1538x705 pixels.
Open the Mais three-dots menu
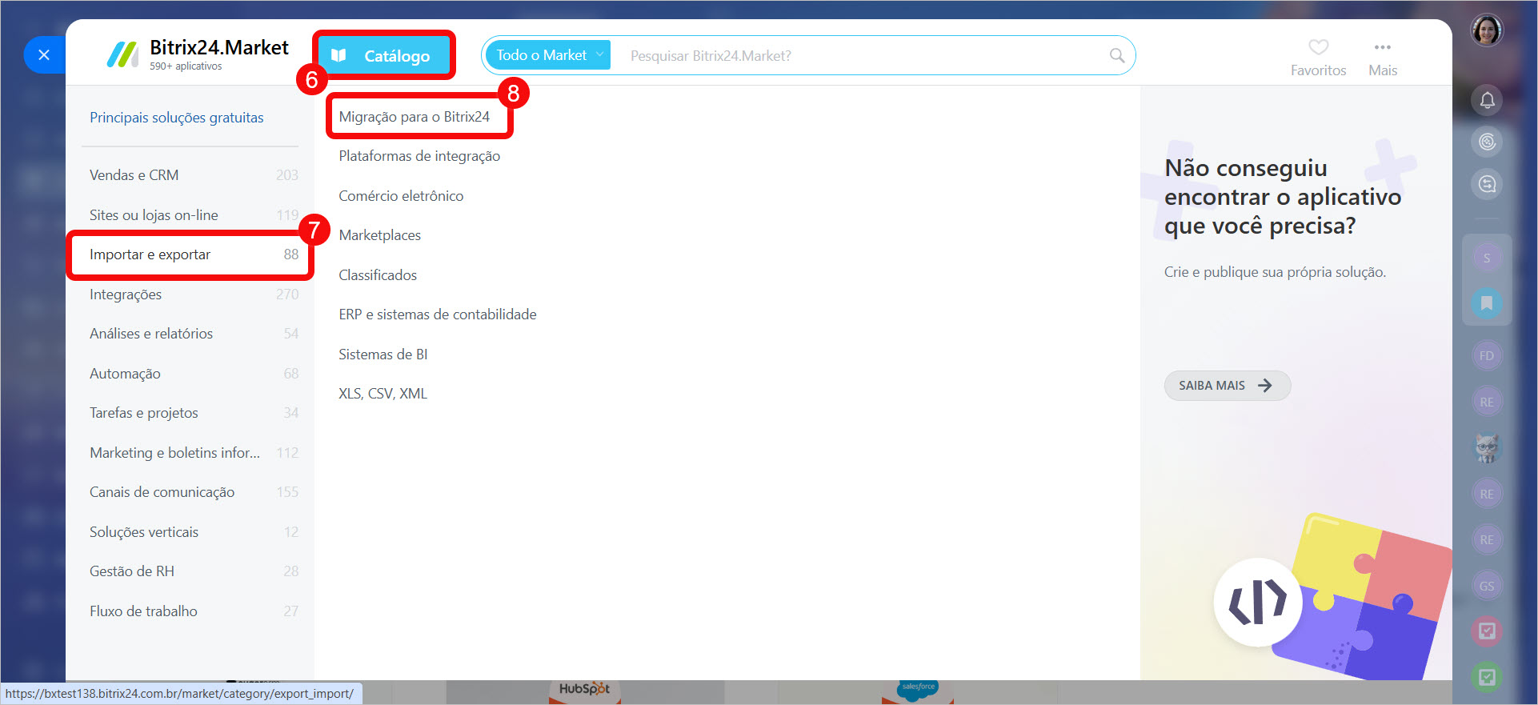[1382, 47]
